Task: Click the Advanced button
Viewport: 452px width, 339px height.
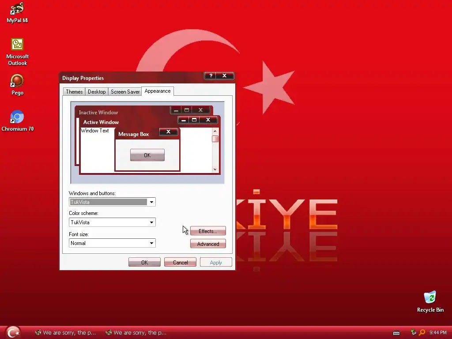Action: (x=208, y=244)
